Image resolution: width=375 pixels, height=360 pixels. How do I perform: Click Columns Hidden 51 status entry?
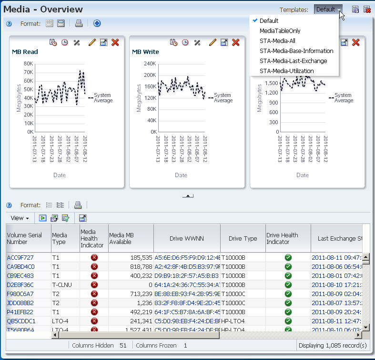point(99,345)
